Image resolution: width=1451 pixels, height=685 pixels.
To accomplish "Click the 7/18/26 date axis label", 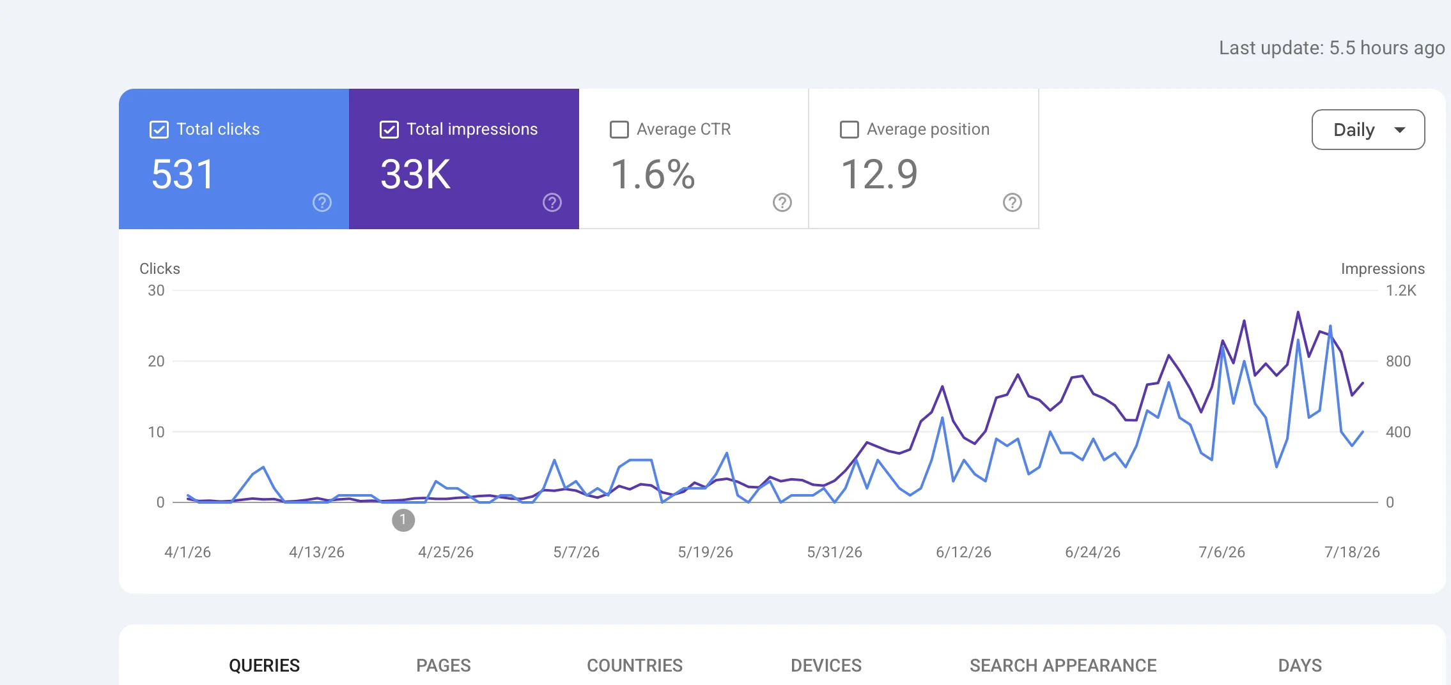I will click(1352, 552).
